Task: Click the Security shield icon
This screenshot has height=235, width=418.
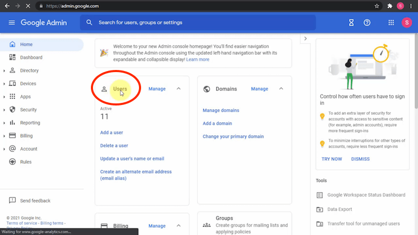Action: (12, 110)
